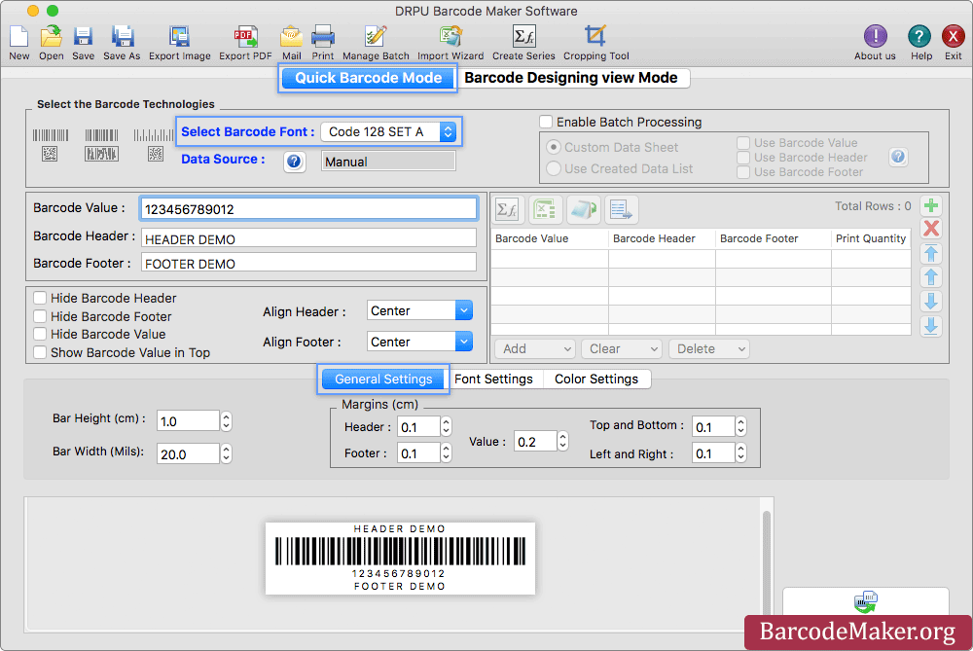
Task: Expand the Delete dropdown button
Action: [x=709, y=348]
